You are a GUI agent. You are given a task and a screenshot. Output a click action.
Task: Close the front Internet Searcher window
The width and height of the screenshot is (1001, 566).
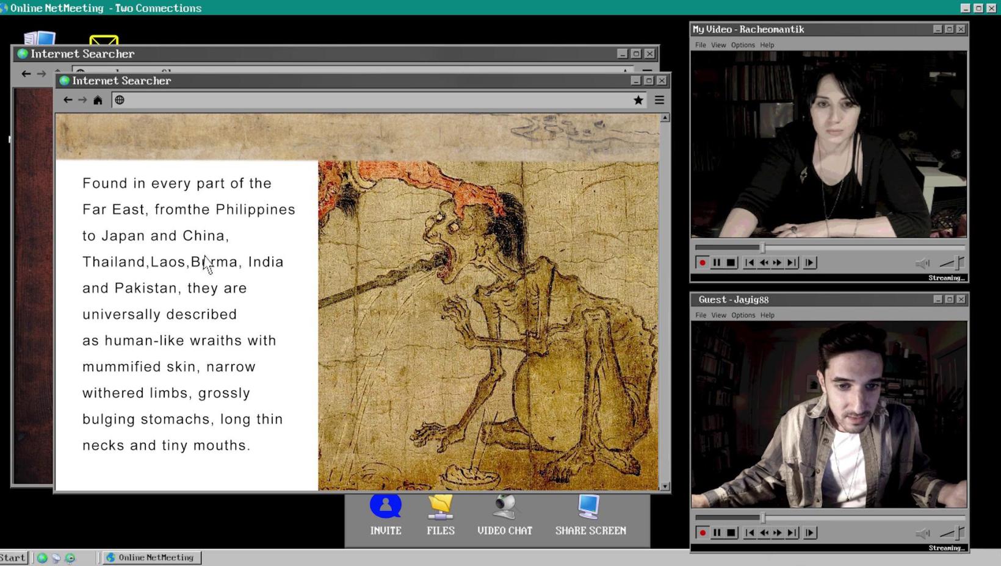point(662,81)
